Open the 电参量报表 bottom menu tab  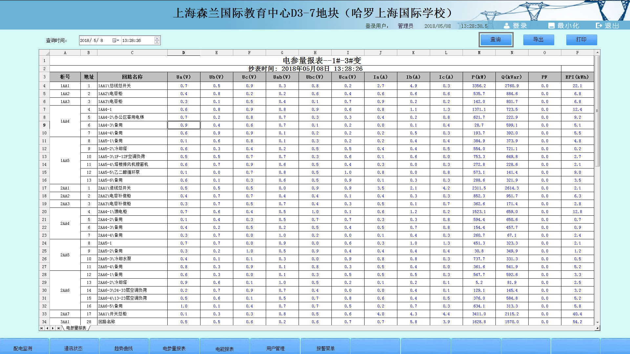(x=174, y=348)
